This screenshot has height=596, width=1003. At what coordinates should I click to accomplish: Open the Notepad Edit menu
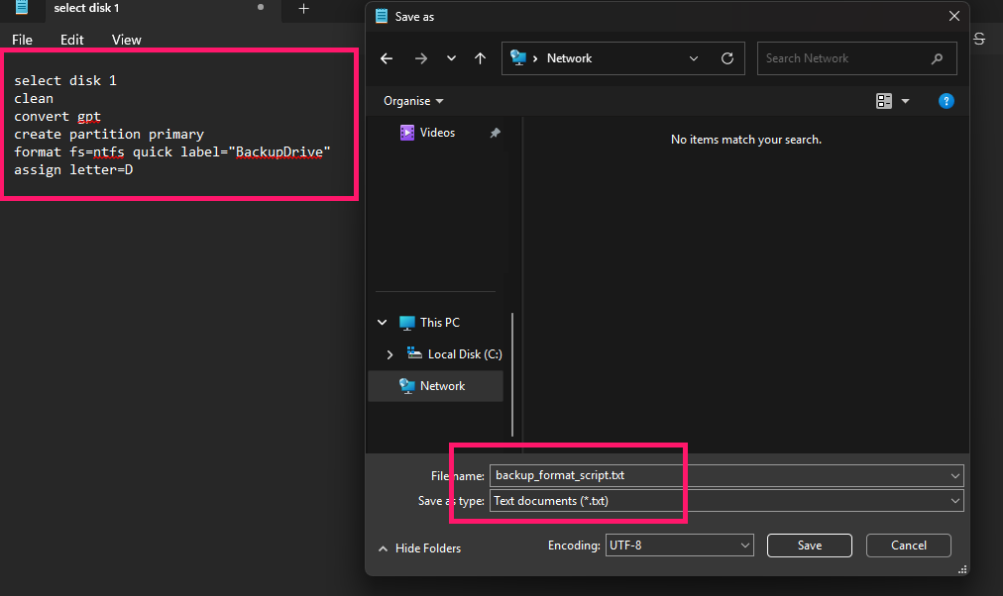pyautogui.click(x=71, y=40)
